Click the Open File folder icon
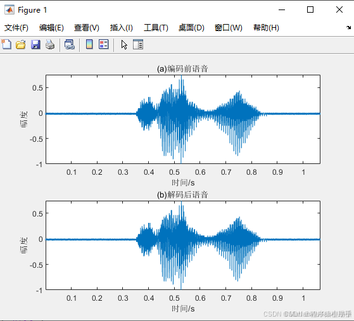Screen dimensions: 354x321 pyautogui.click(x=21, y=44)
